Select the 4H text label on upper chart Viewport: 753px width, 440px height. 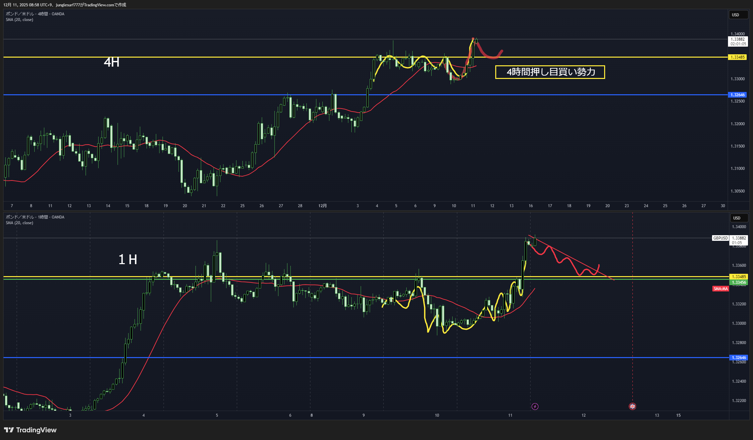(112, 62)
